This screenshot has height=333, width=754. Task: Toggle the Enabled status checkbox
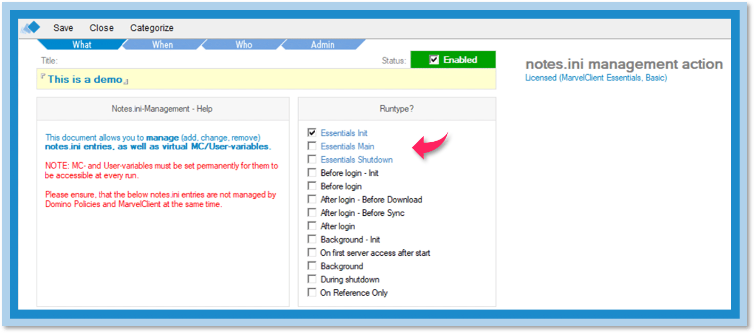click(434, 60)
